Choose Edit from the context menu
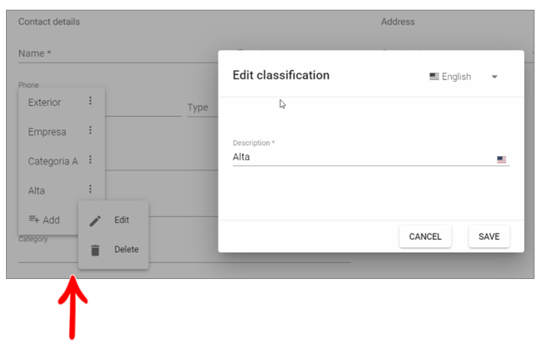The image size is (542, 345). [x=121, y=220]
